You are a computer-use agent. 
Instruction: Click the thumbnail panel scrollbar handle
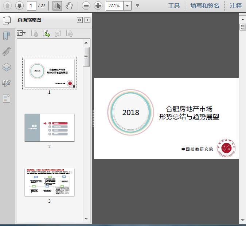86,57
